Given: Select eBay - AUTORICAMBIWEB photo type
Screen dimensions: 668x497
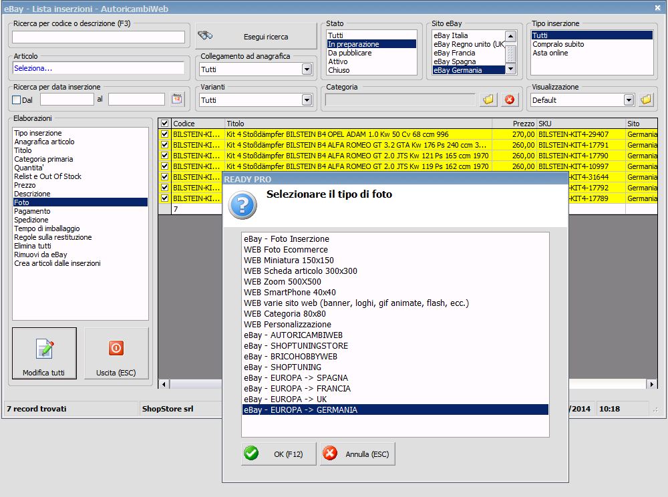Looking at the screenshot, I should pyautogui.click(x=395, y=335).
